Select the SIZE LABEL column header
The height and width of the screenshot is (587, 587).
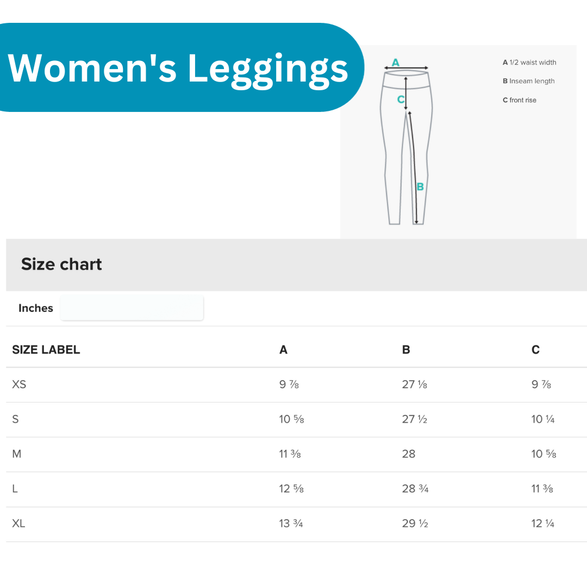[x=46, y=350]
